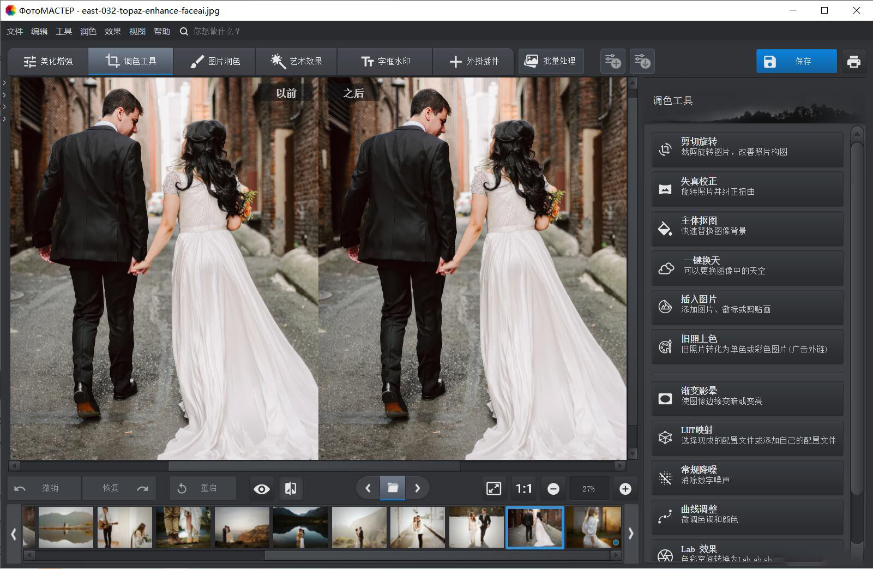Click the next photo arrow beside folder icon
The height and width of the screenshot is (569, 873).
pyautogui.click(x=418, y=488)
